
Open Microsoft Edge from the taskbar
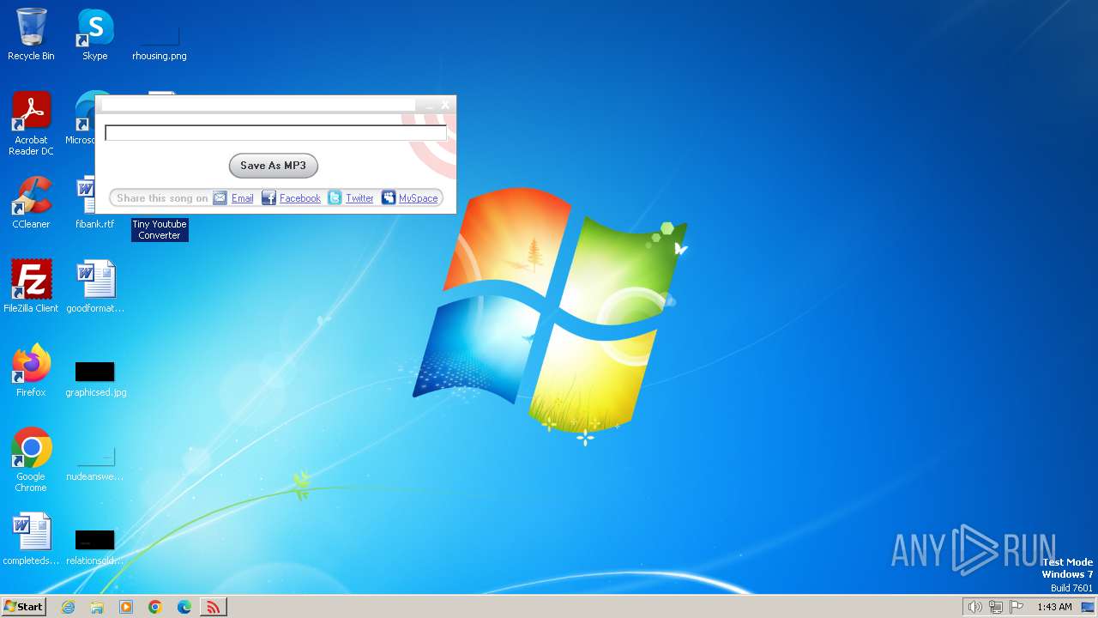(184, 607)
